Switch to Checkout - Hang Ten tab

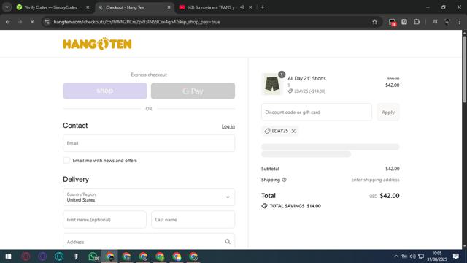point(134,7)
